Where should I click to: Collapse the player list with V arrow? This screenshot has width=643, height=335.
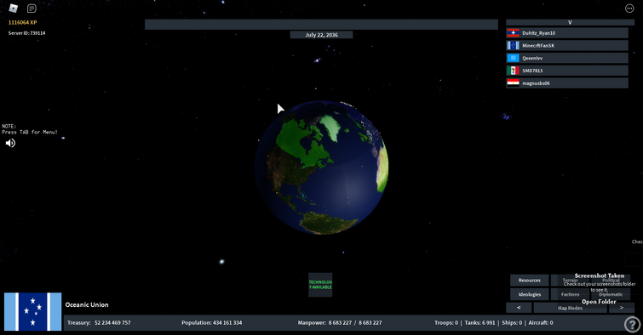click(570, 22)
